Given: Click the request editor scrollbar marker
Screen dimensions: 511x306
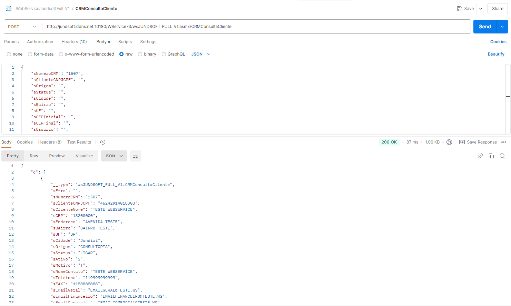Looking at the screenshot, I should [508, 97].
